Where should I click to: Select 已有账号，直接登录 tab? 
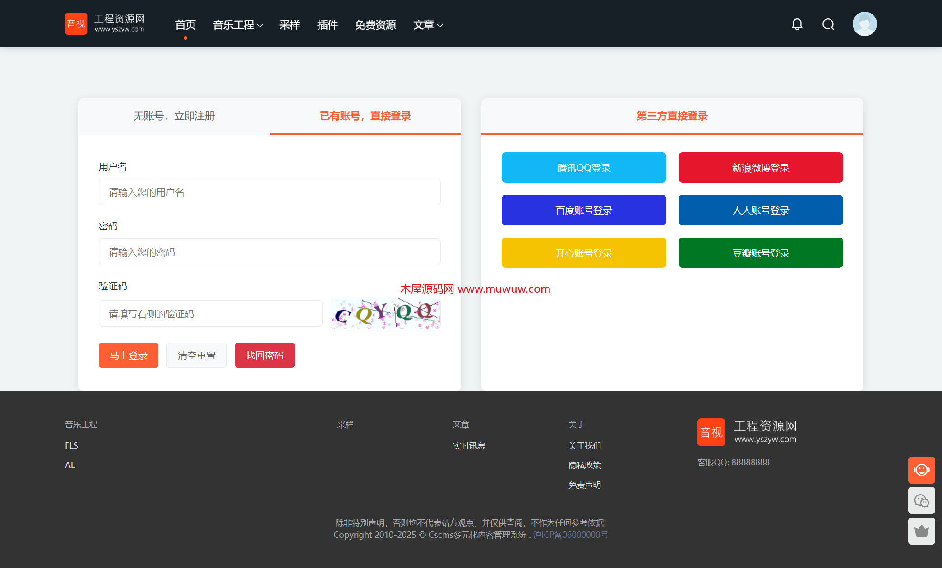click(365, 116)
